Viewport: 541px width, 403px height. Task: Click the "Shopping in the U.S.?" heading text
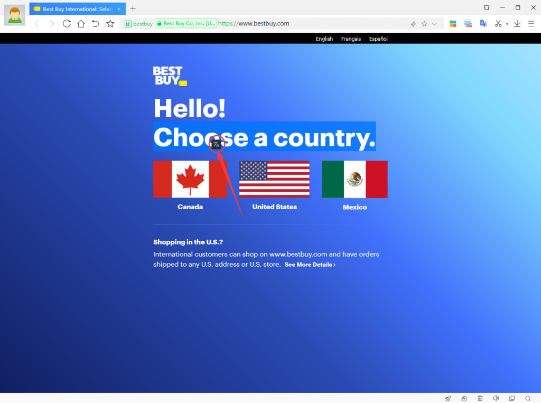tap(188, 242)
